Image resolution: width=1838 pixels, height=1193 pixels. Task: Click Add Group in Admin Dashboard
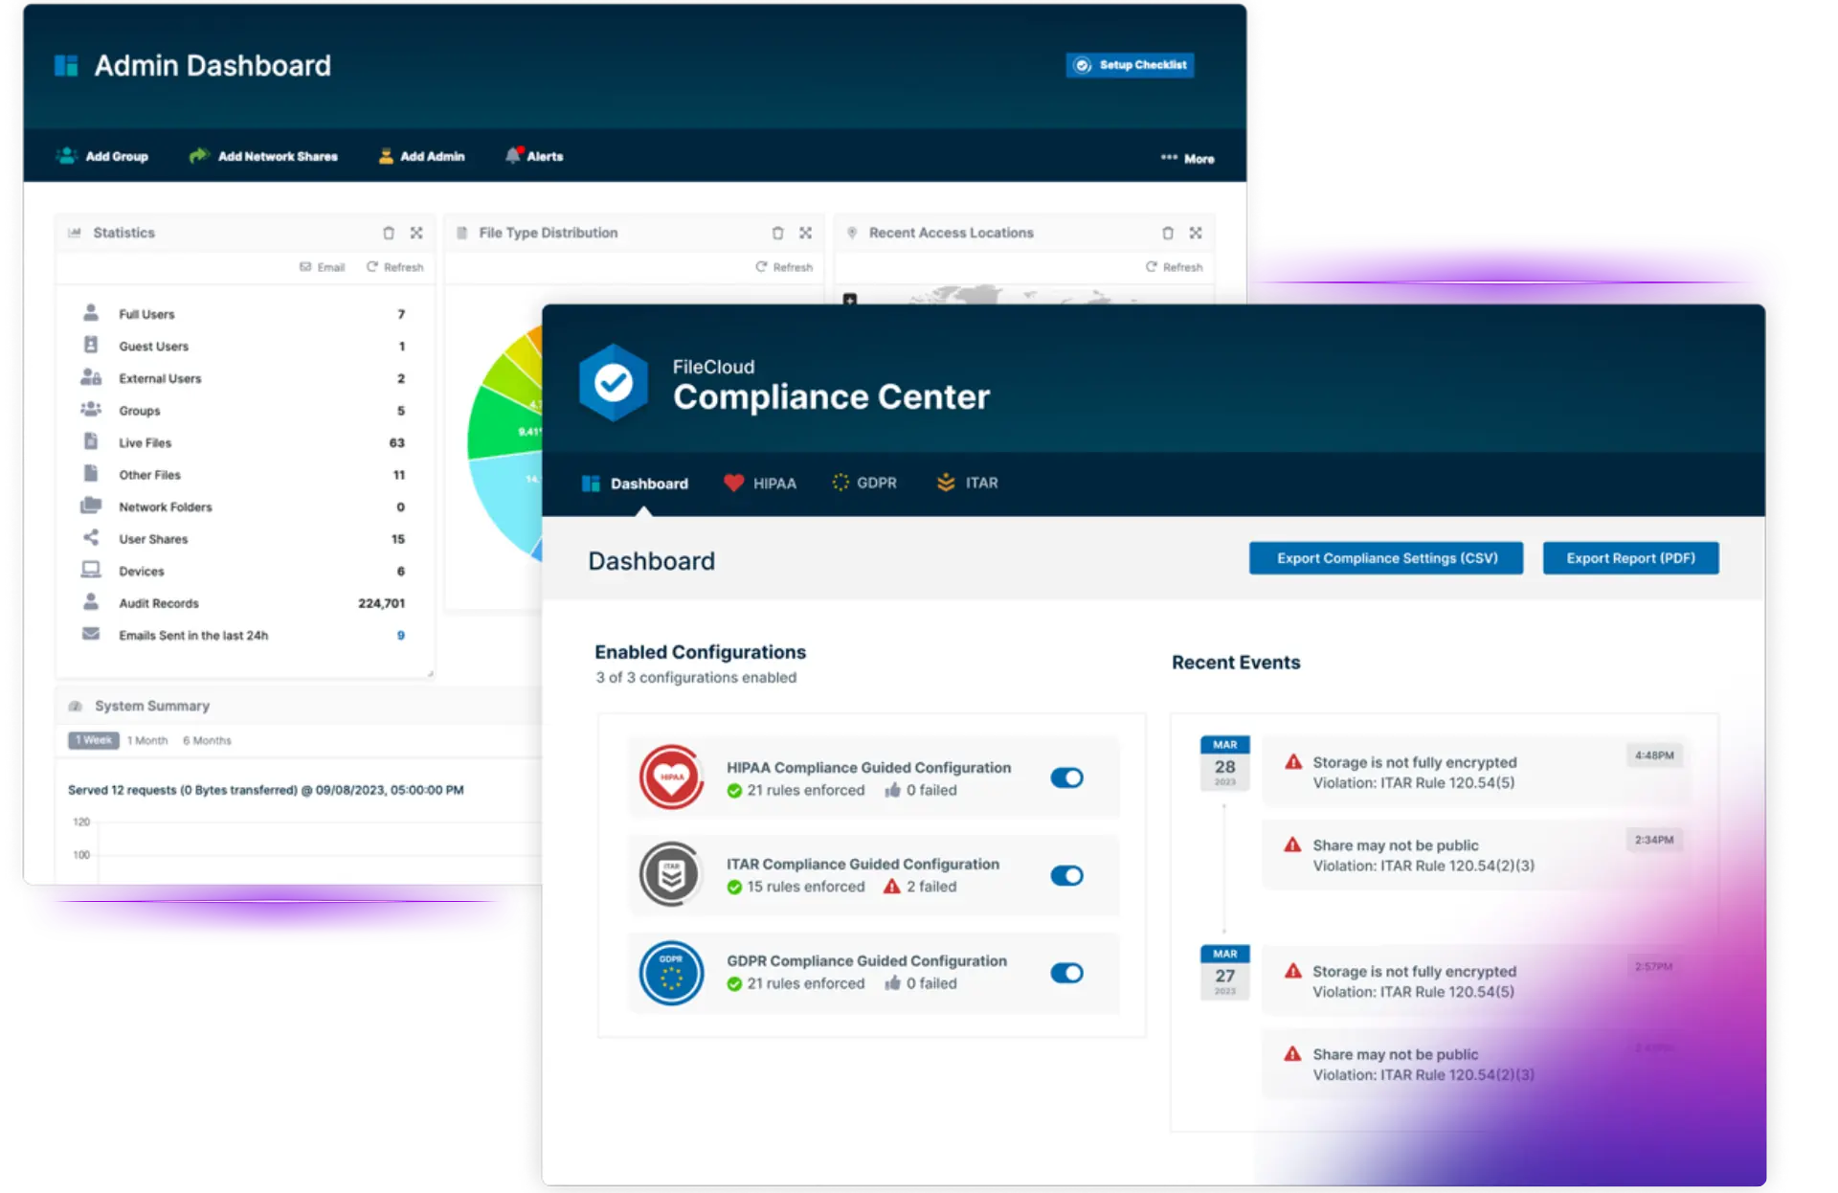[x=102, y=156]
